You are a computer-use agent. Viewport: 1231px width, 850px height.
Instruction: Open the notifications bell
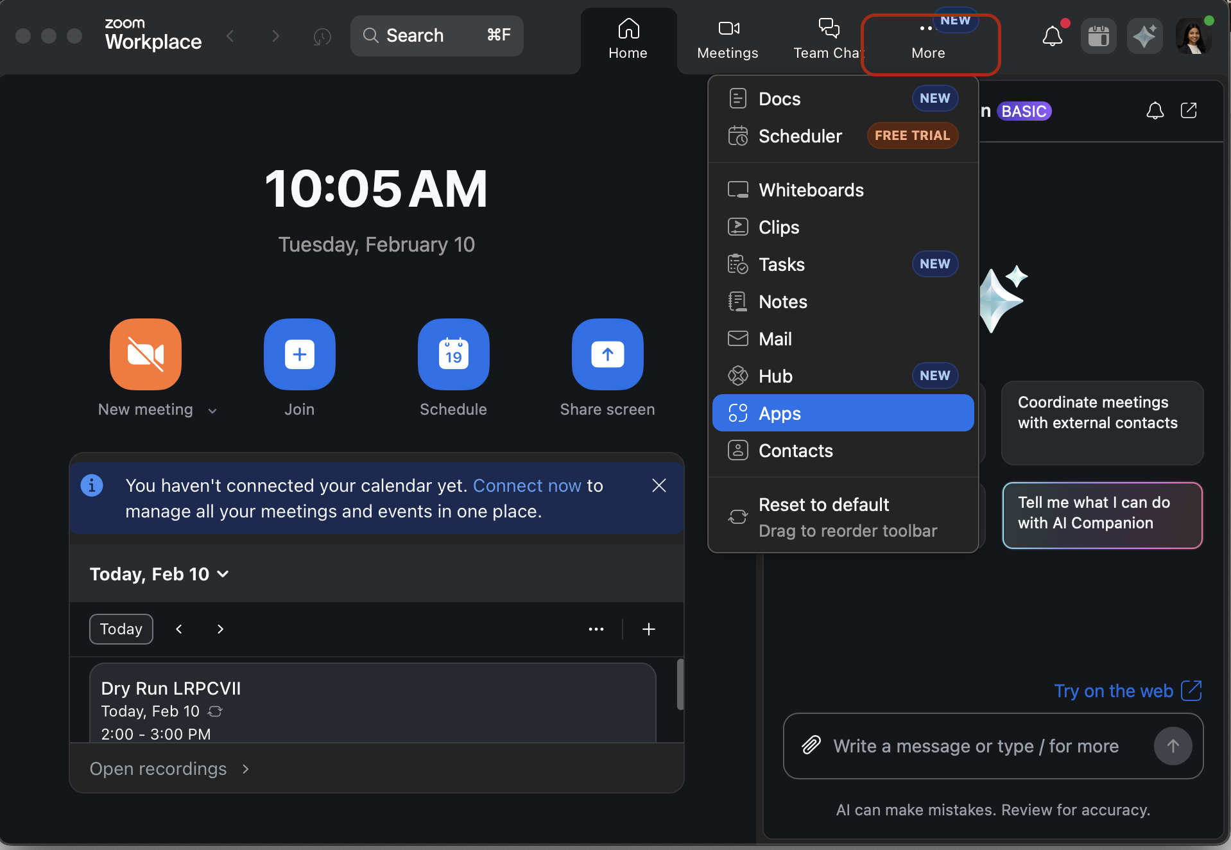[x=1052, y=36]
